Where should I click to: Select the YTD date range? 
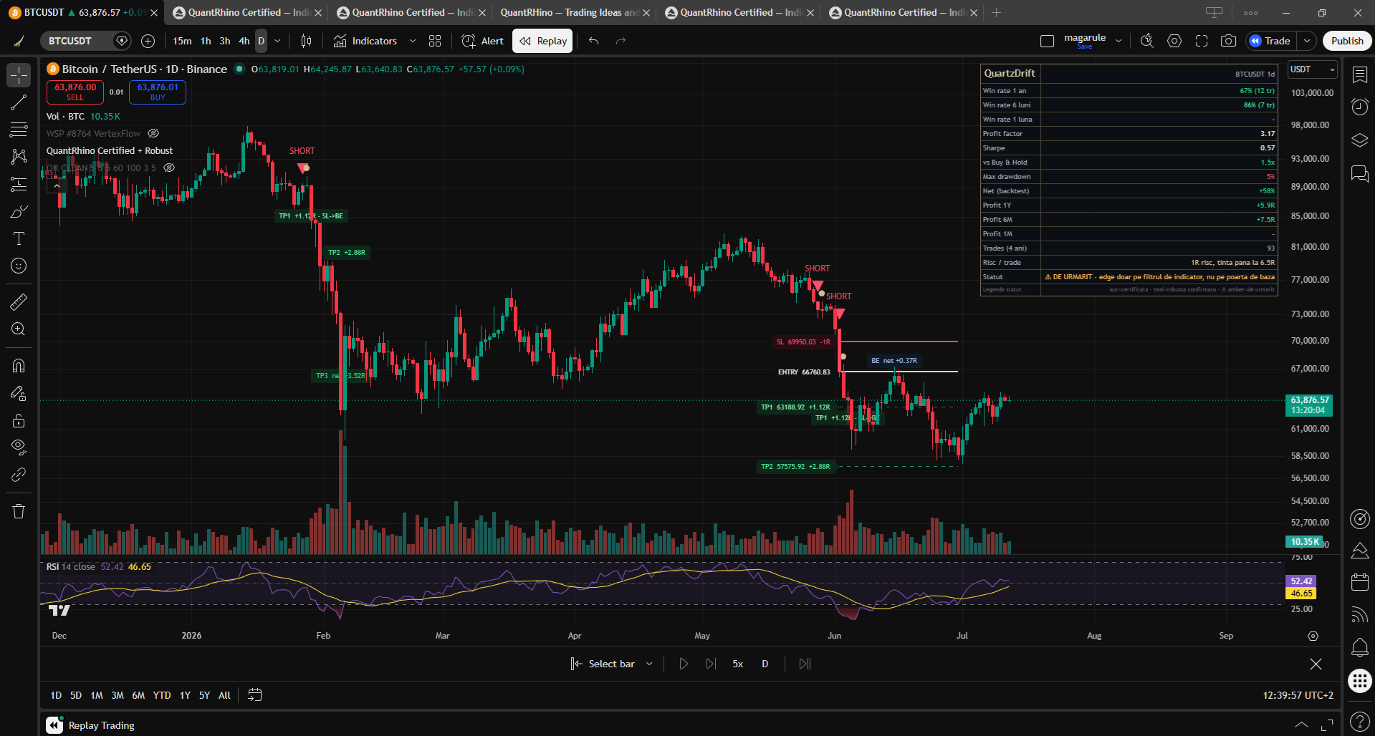pos(162,695)
